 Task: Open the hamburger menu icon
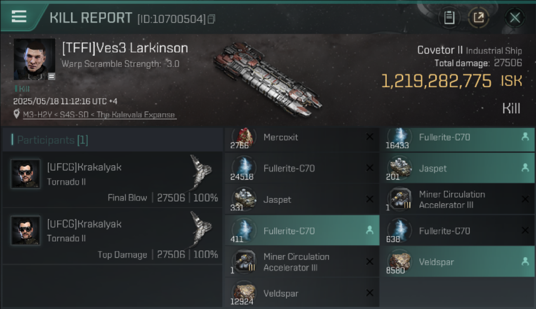(x=19, y=16)
